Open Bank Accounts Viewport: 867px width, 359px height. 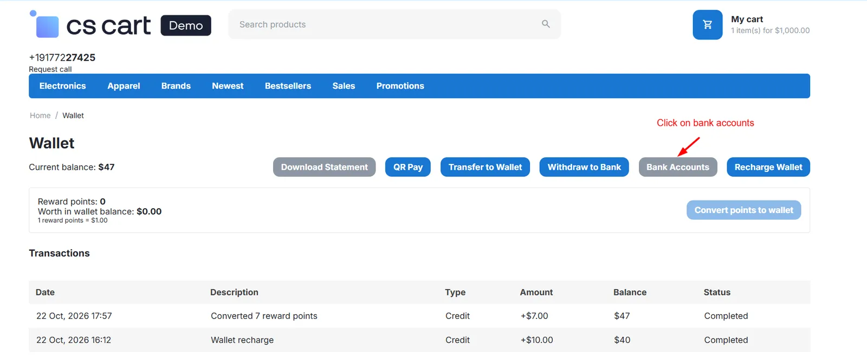[678, 167]
